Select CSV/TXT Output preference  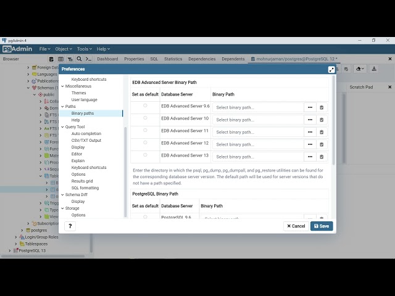[86, 141]
